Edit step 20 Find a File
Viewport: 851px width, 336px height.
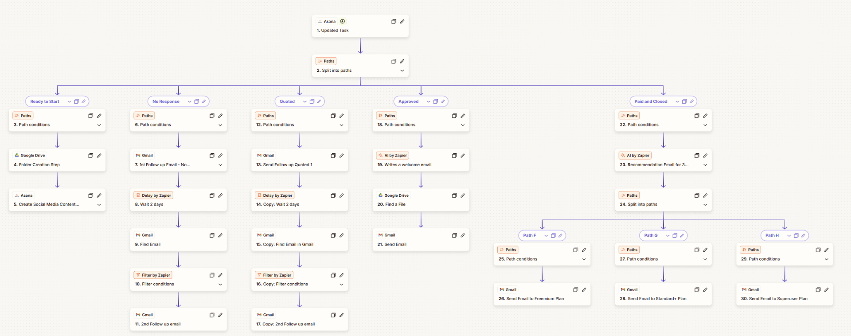[x=463, y=195]
